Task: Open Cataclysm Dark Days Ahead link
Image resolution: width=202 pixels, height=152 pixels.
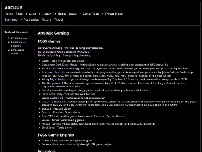Action: (59, 65)
